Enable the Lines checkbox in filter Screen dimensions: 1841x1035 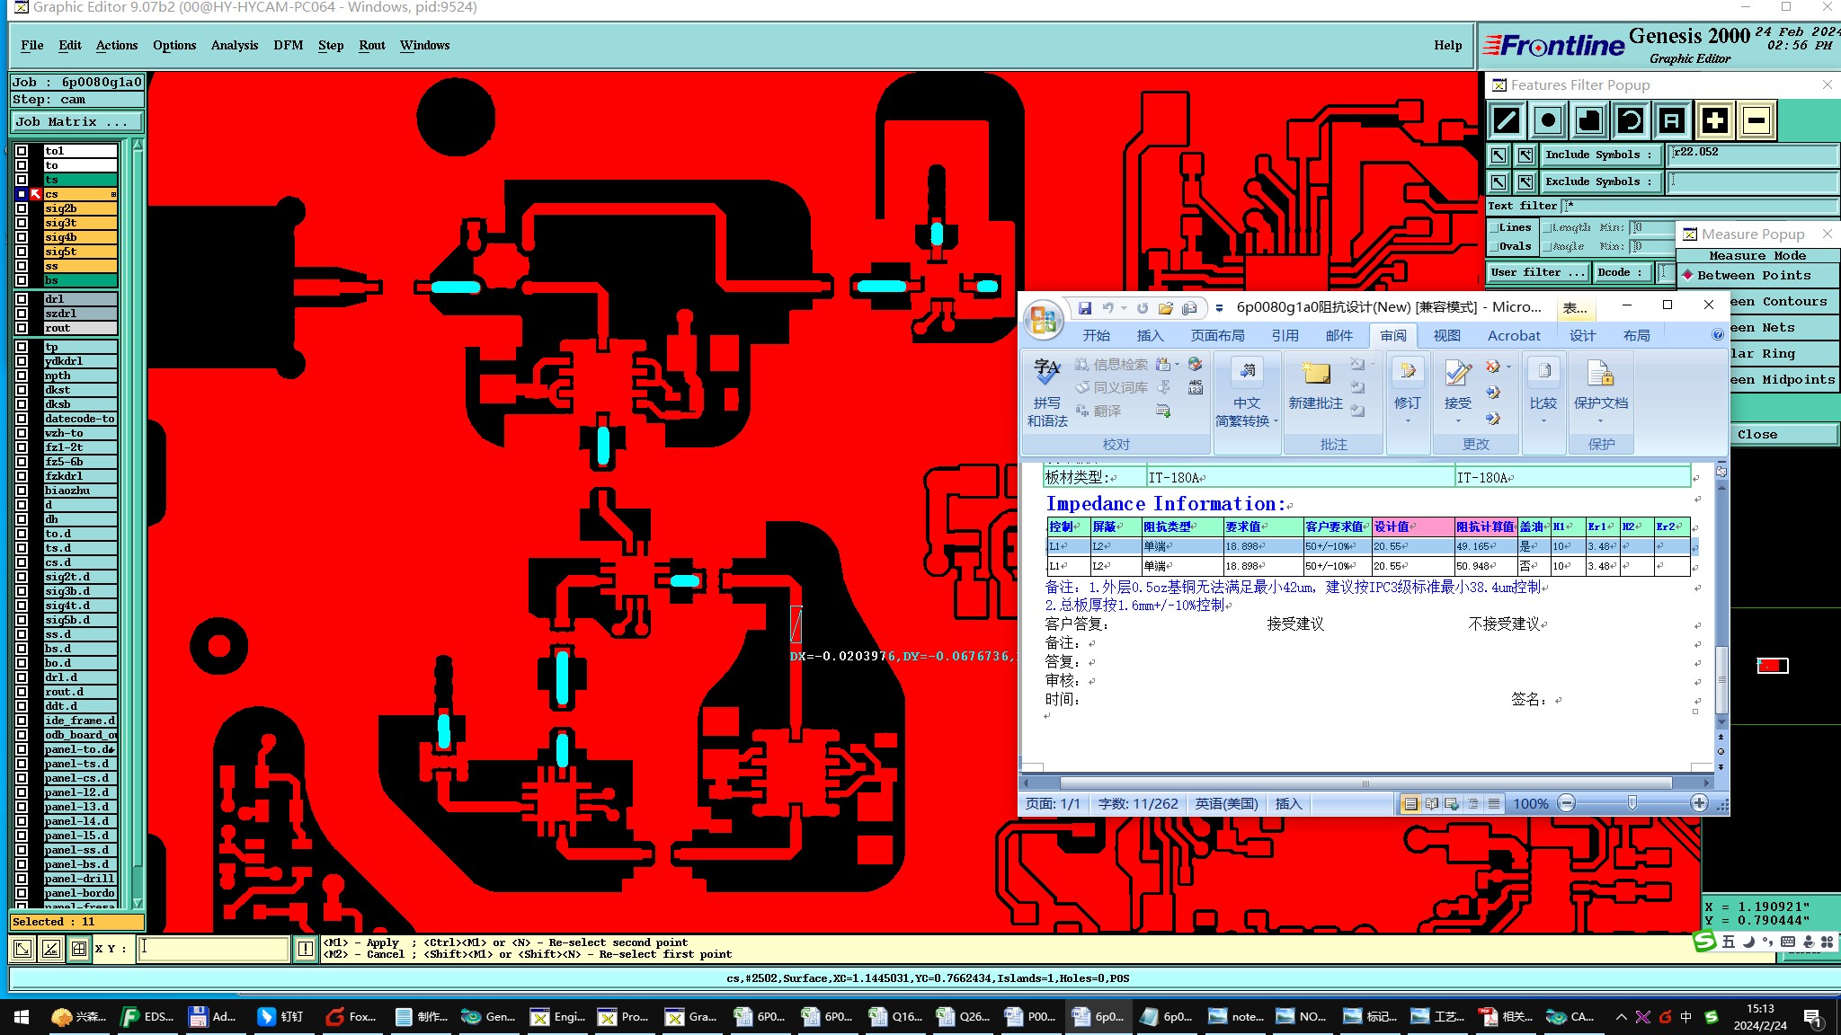[1494, 228]
